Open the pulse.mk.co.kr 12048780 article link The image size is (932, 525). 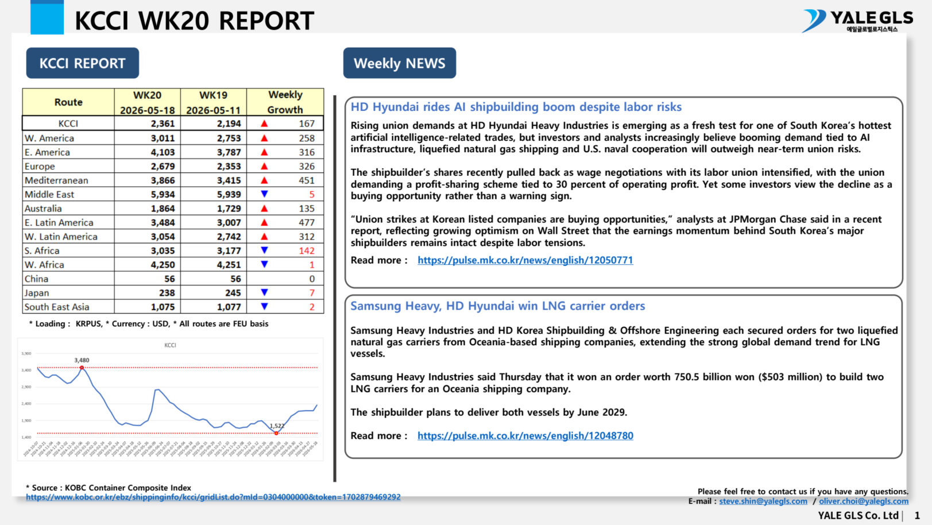coord(525,436)
